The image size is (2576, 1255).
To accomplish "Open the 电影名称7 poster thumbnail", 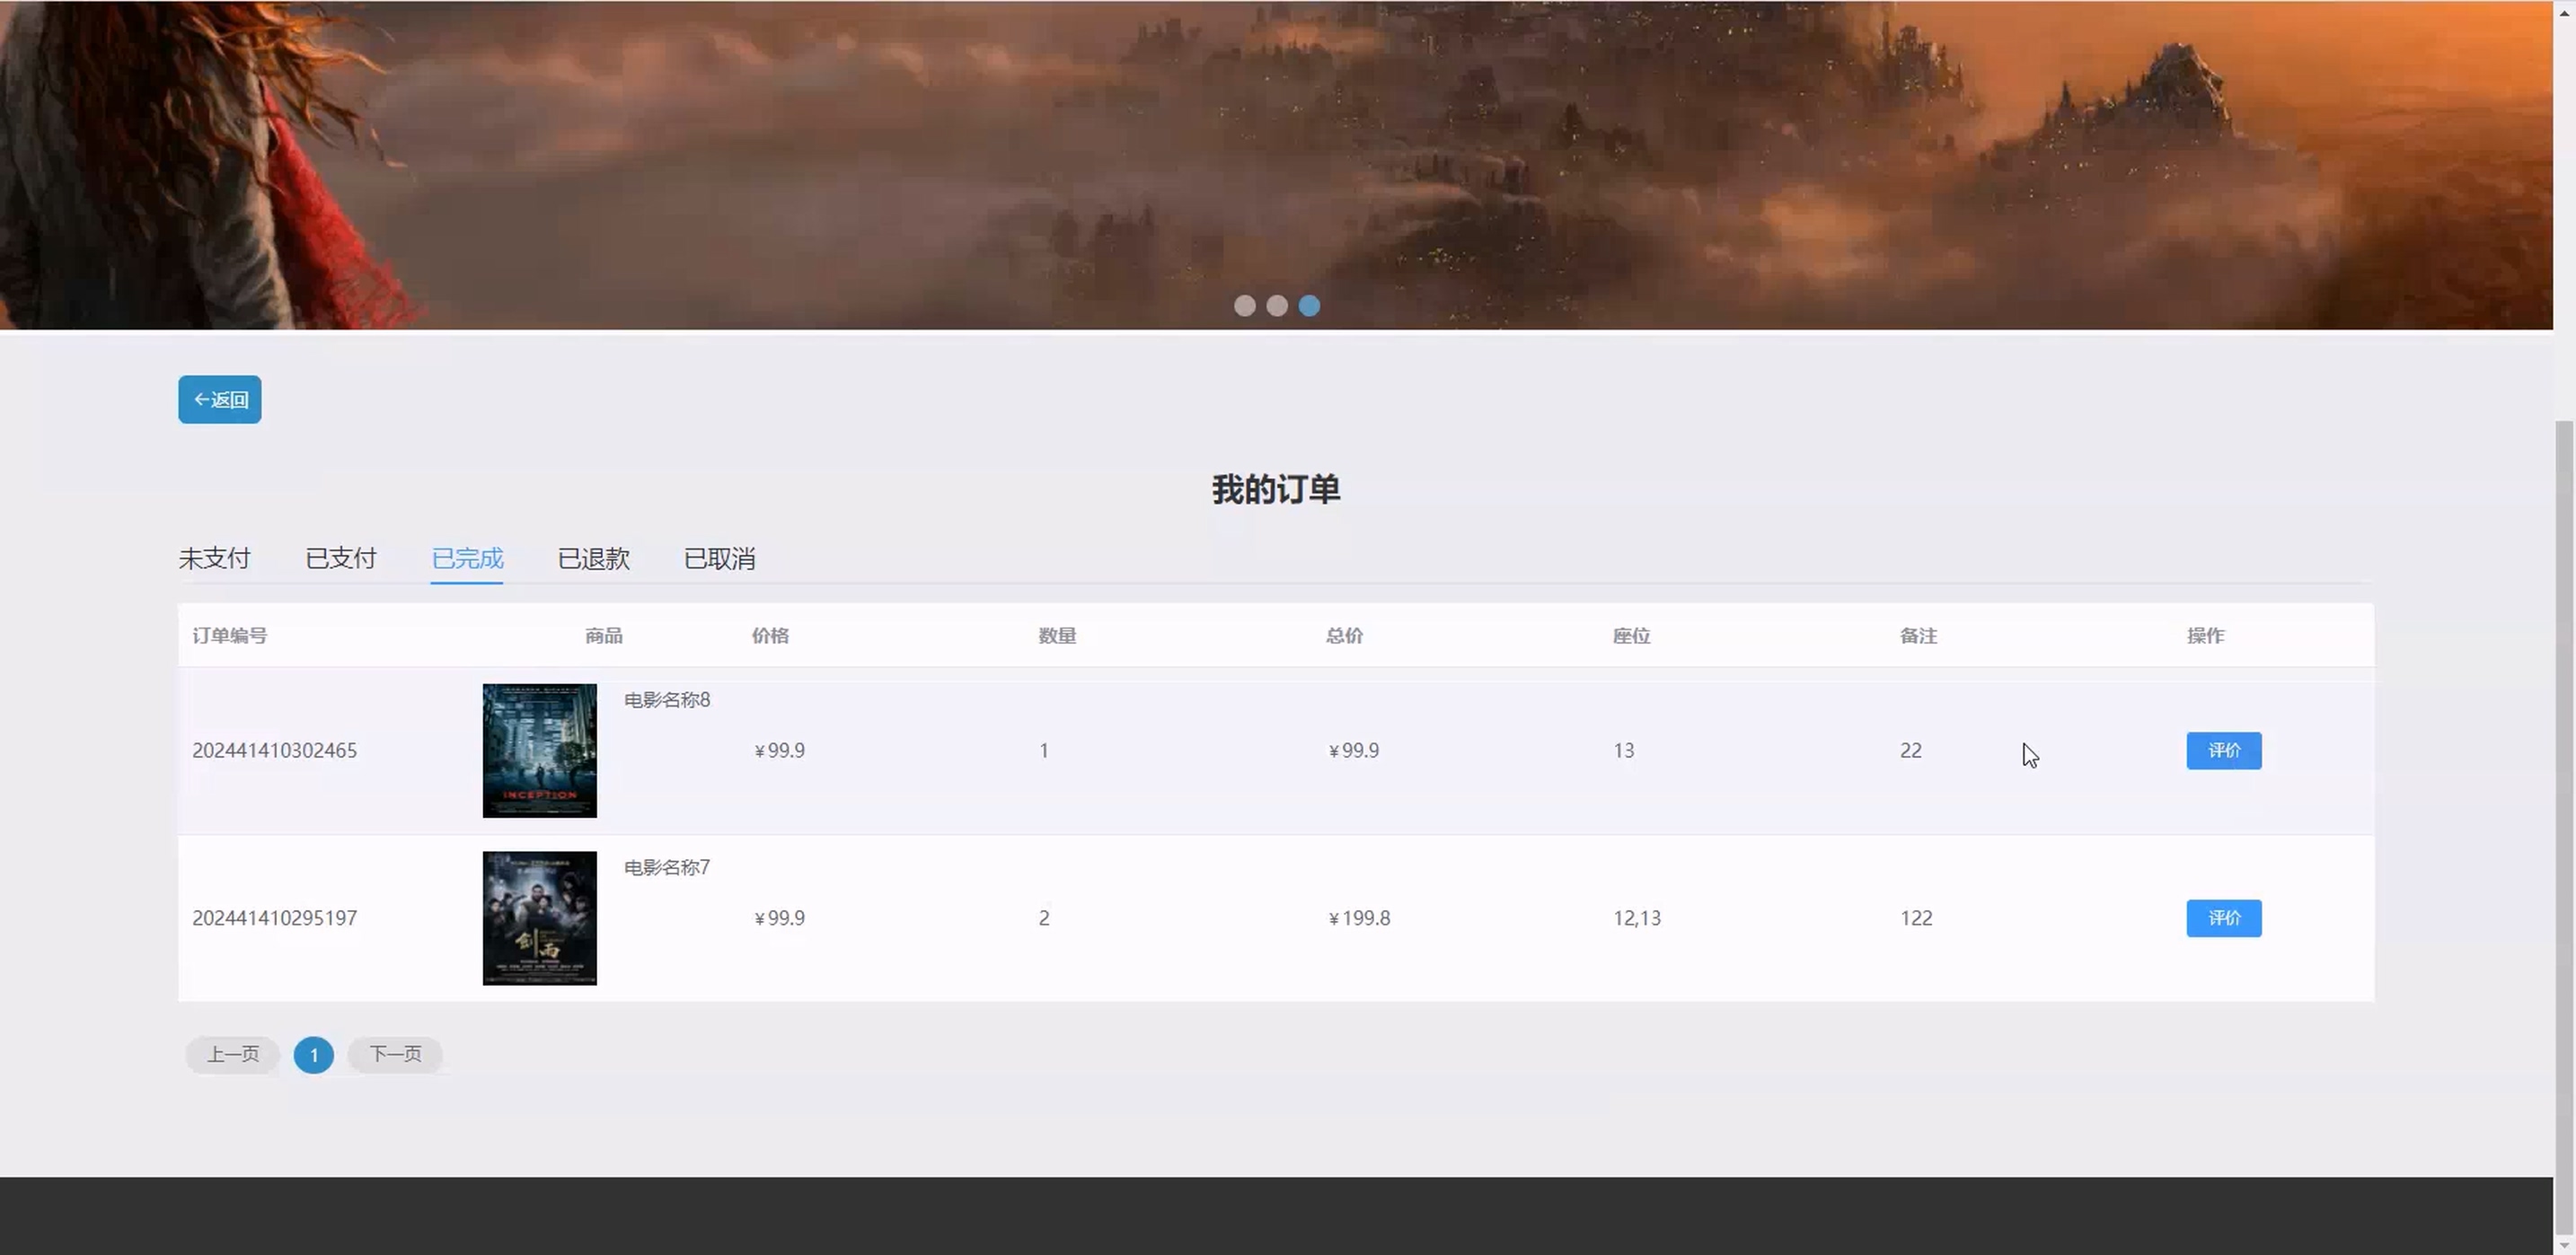I will pos(539,918).
